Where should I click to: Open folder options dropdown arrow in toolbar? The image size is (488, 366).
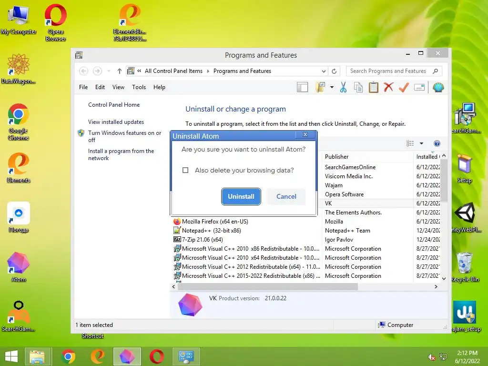(x=332, y=88)
